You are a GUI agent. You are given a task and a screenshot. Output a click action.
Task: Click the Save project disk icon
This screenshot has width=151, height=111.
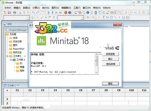[x=9, y=13]
